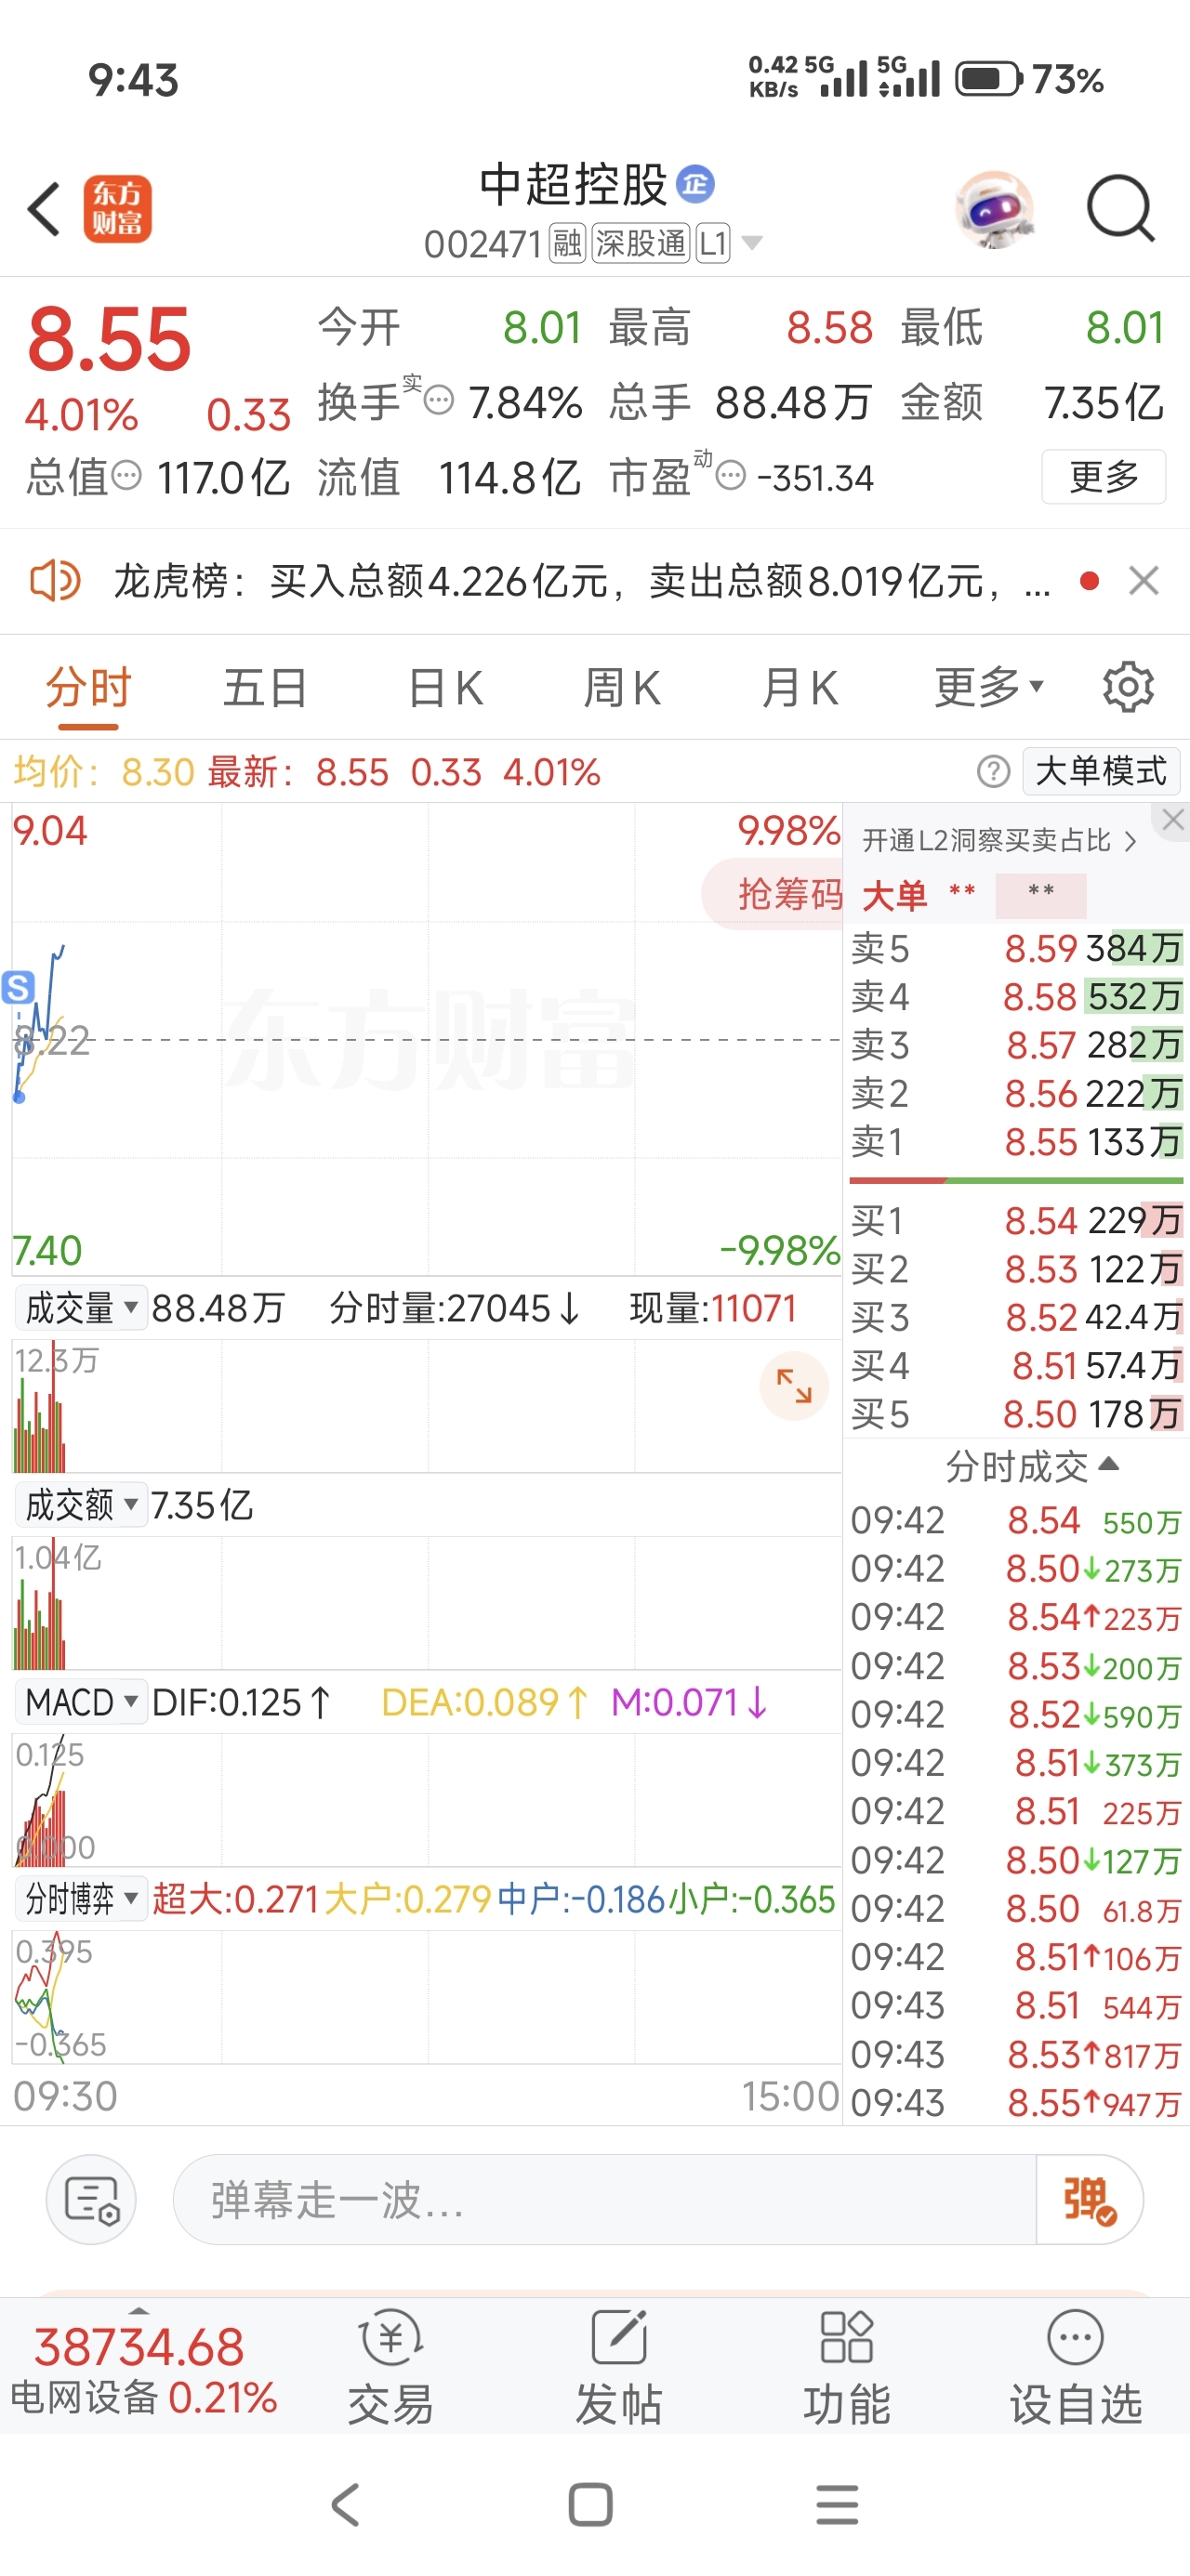Open help question mark icon
The width and height of the screenshot is (1190, 2576).
(x=993, y=771)
